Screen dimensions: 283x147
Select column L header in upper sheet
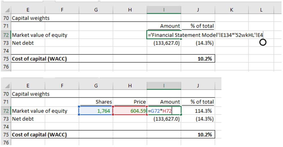click(261, 10)
